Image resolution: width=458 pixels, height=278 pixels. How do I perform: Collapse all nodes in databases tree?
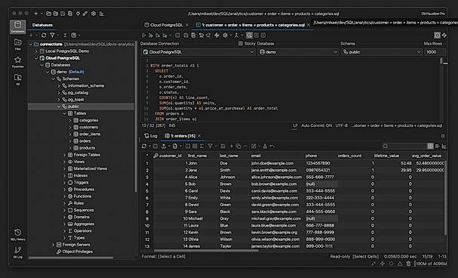tap(65, 35)
